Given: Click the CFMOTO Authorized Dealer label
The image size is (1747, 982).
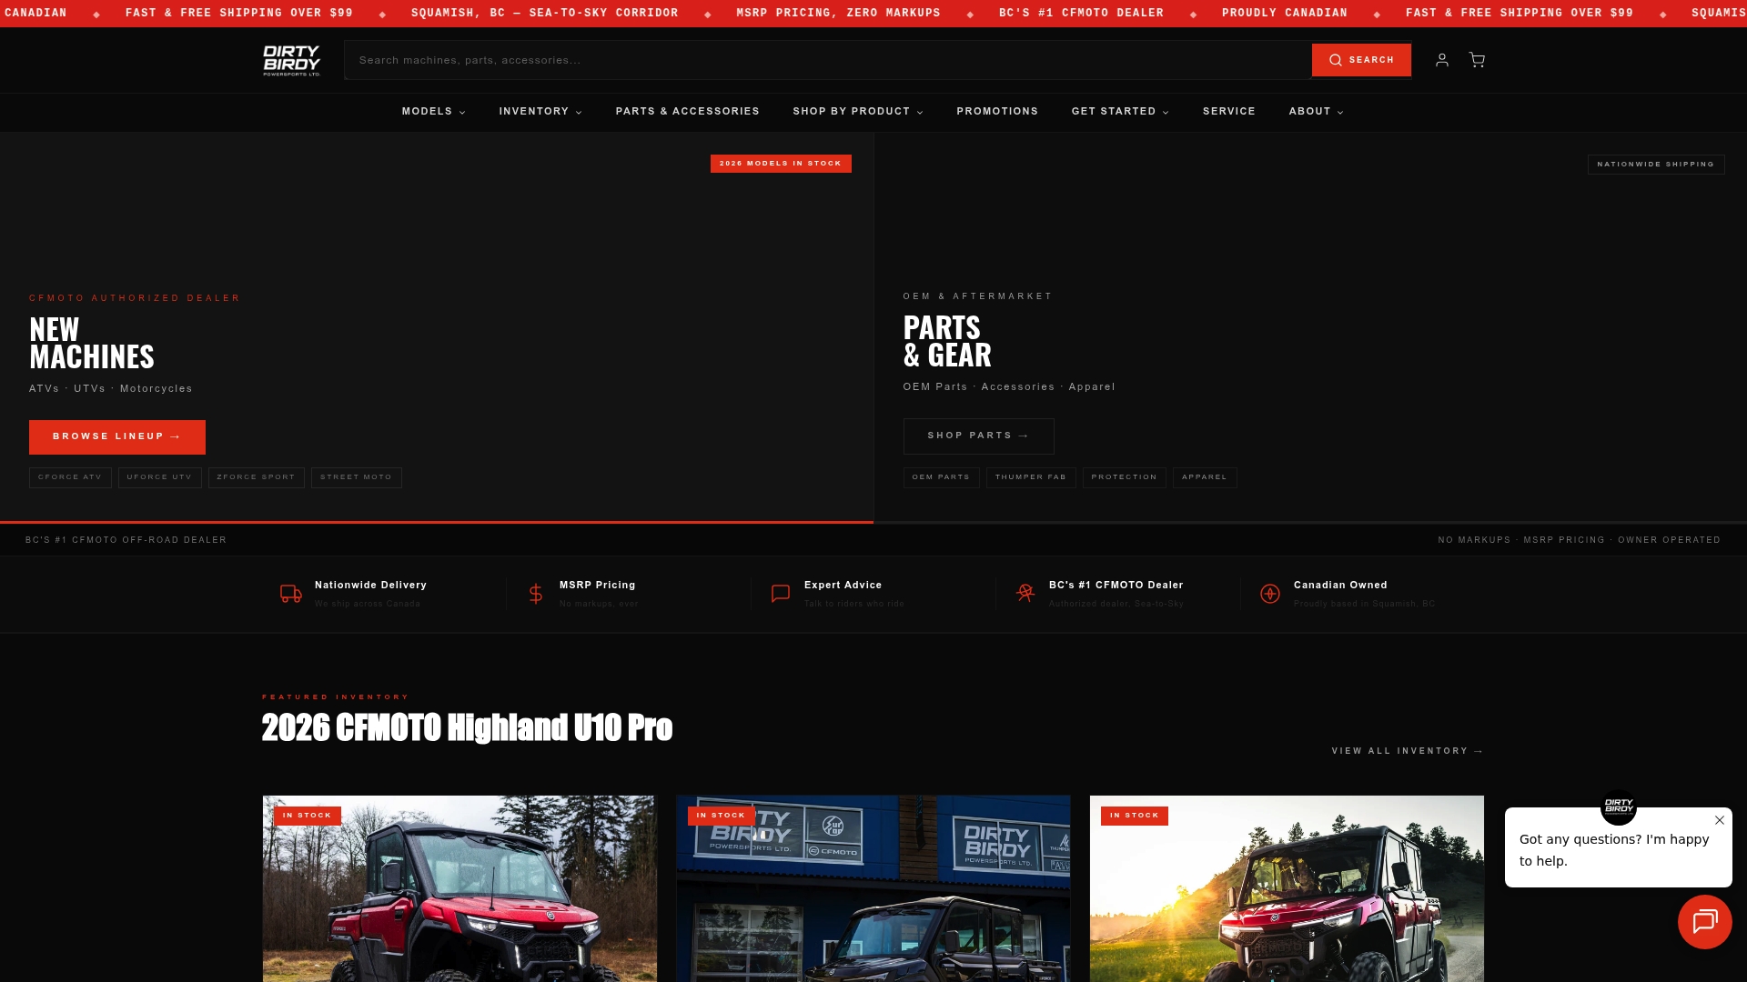Looking at the screenshot, I should (135, 298).
